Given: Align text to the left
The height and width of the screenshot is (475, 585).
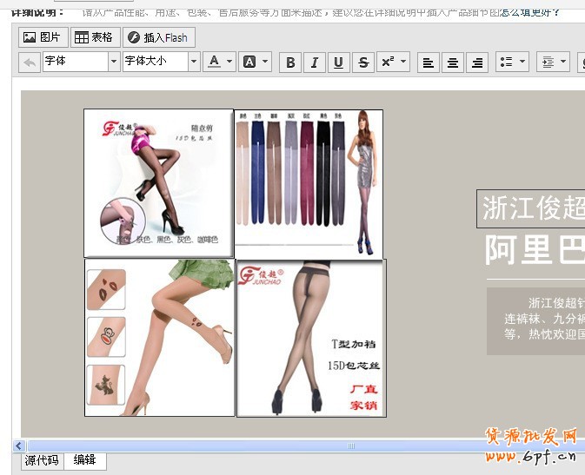Looking at the screenshot, I should coord(428,62).
